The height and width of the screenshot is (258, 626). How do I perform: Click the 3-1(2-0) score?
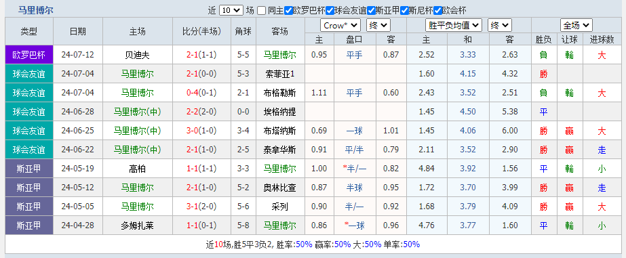click(x=201, y=207)
